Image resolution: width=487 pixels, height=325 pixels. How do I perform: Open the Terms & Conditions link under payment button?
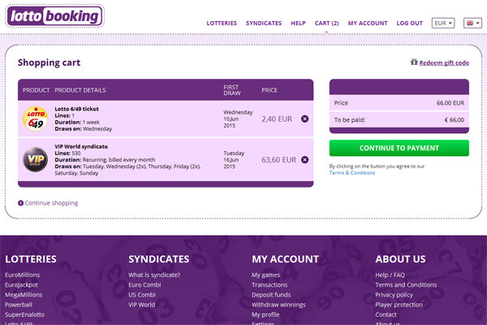pos(352,173)
